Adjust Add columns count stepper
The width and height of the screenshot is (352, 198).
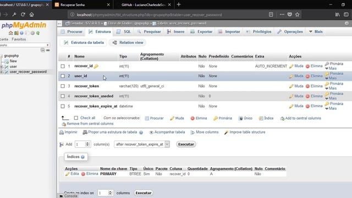point(87,144)
